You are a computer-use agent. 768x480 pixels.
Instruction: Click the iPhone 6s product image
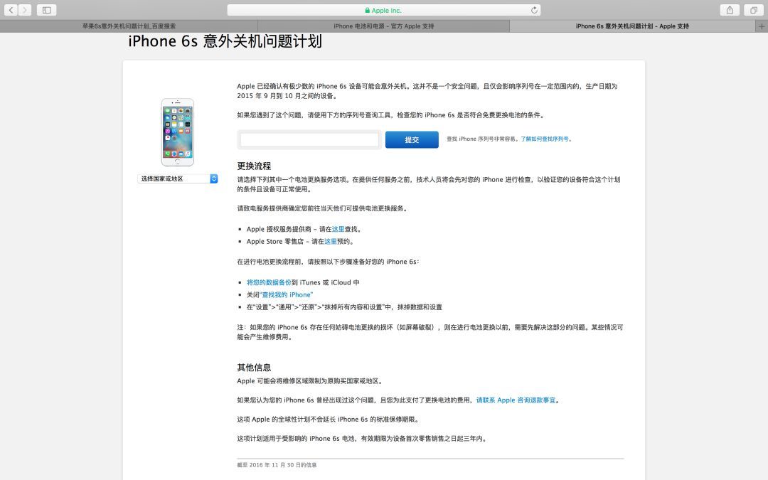(x=177, y=132)
